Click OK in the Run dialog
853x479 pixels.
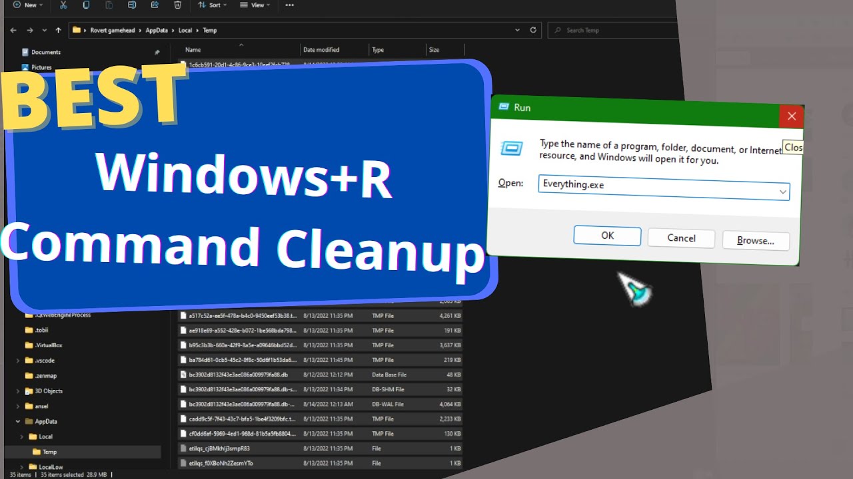pos(607,236)
